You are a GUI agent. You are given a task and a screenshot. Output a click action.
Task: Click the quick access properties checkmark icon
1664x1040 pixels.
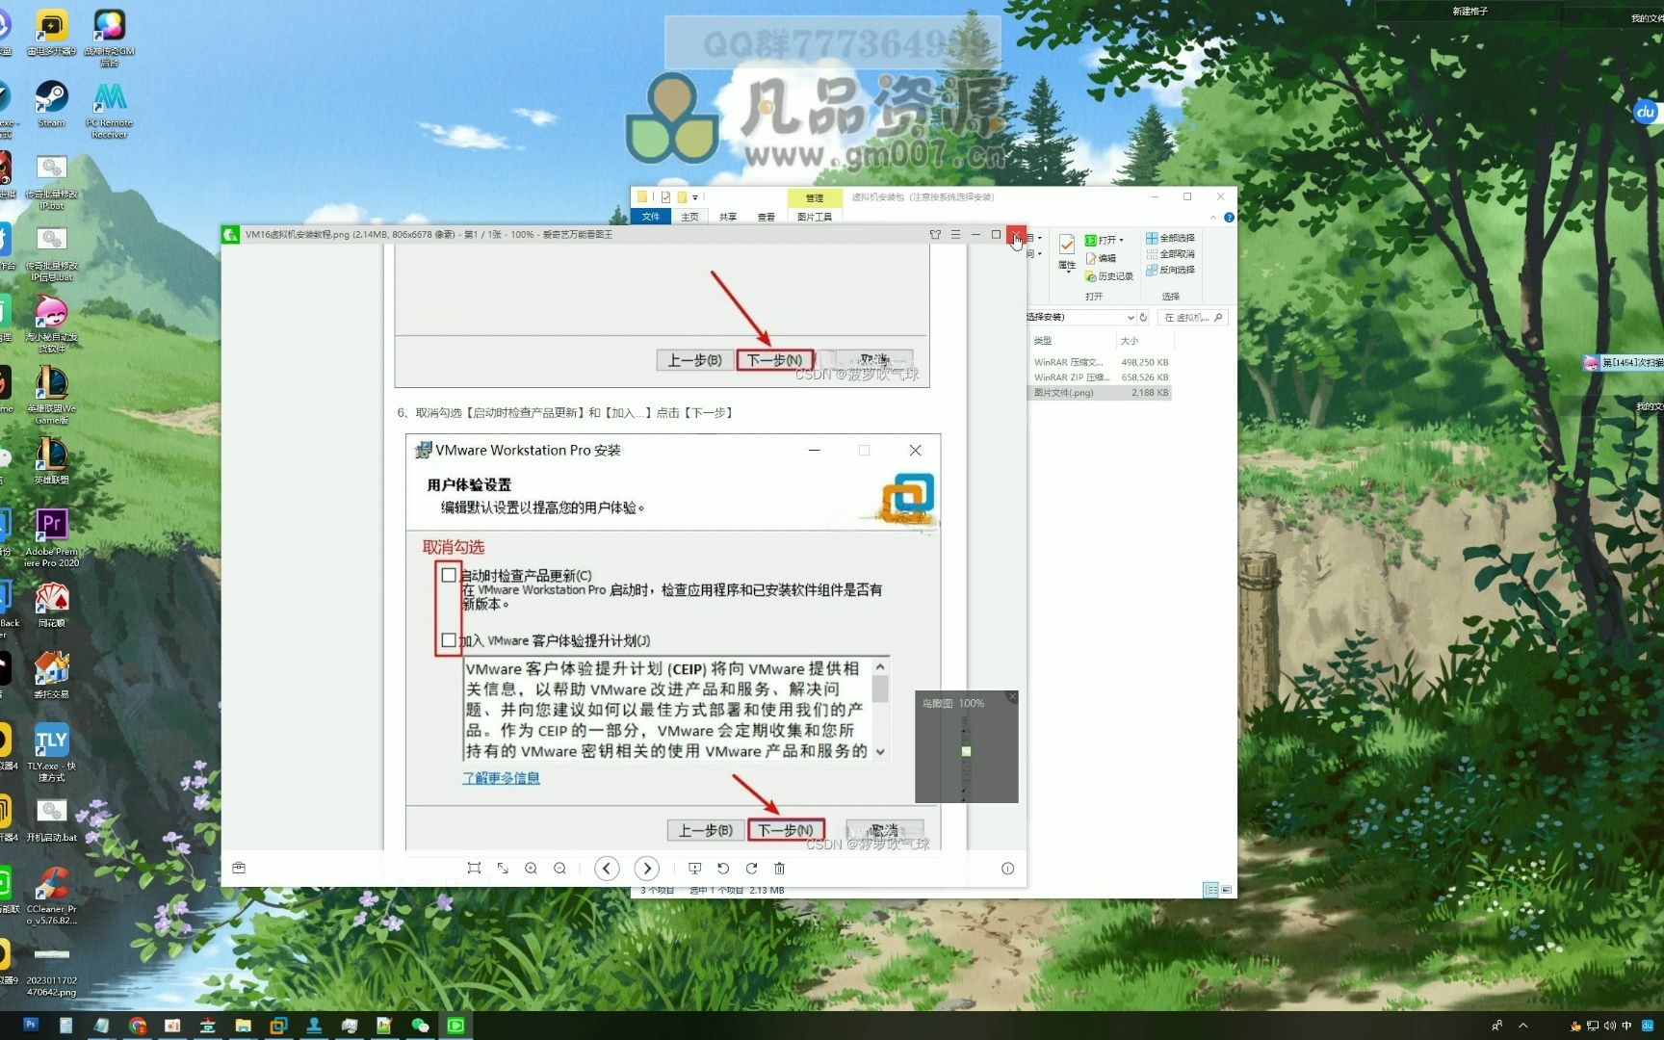[665, 196]
